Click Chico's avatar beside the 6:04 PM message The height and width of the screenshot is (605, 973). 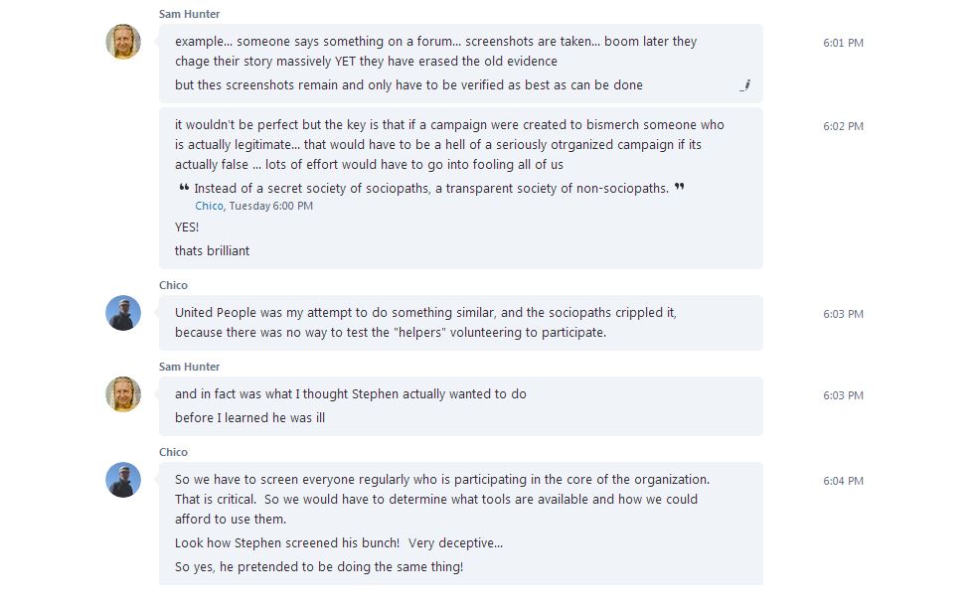[x=123, y=480]
